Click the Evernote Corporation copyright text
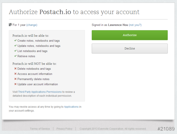Viewport: 177px width, 134px height. pyautogui.click(x=113, y=129)
